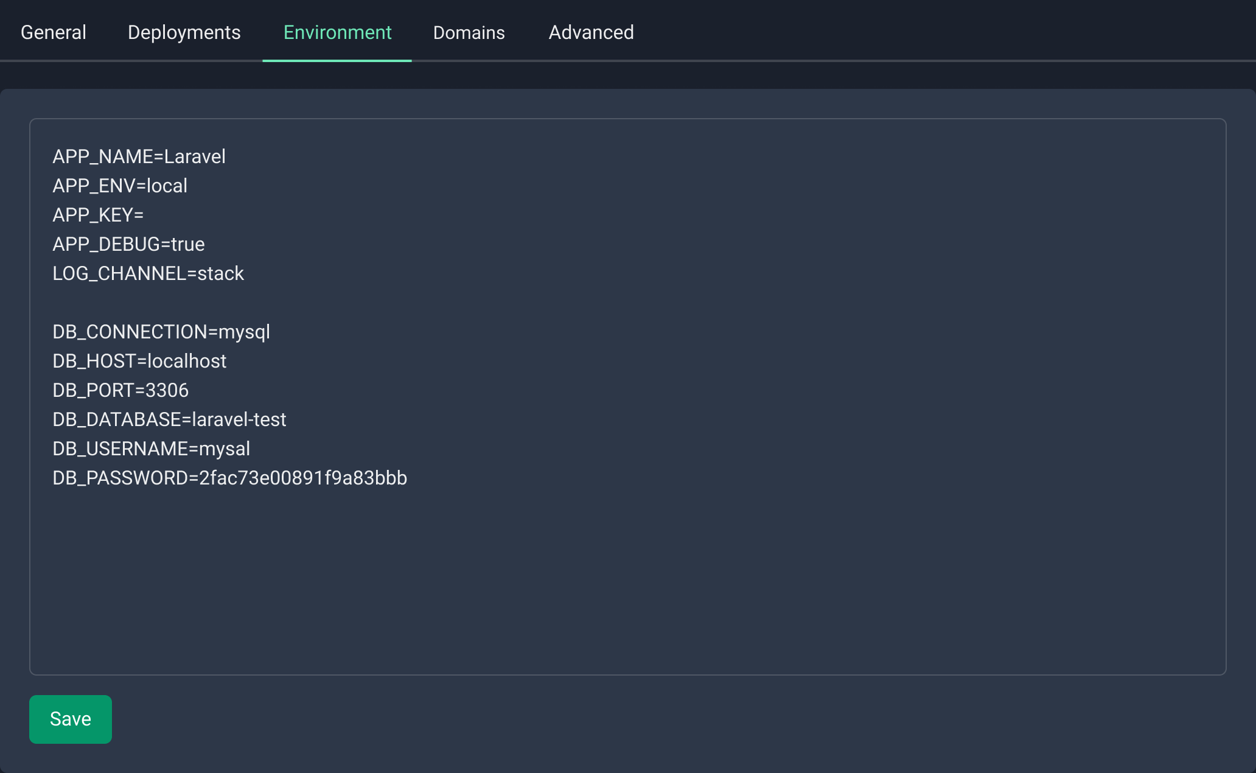This screenshot has width=1256, height=773.
Task: Click the LOG_CHANNEL=stack line
Action: point(148,273)
